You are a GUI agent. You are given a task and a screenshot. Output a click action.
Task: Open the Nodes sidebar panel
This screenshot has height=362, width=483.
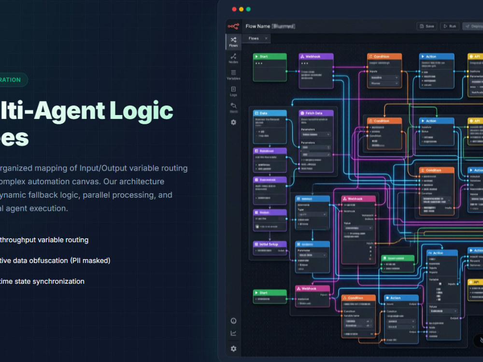coord(233,58)
